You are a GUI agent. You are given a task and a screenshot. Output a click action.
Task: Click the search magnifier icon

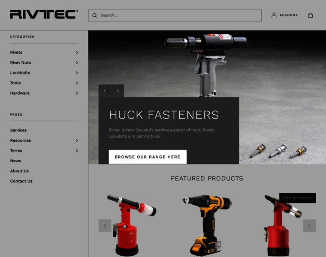95,15
